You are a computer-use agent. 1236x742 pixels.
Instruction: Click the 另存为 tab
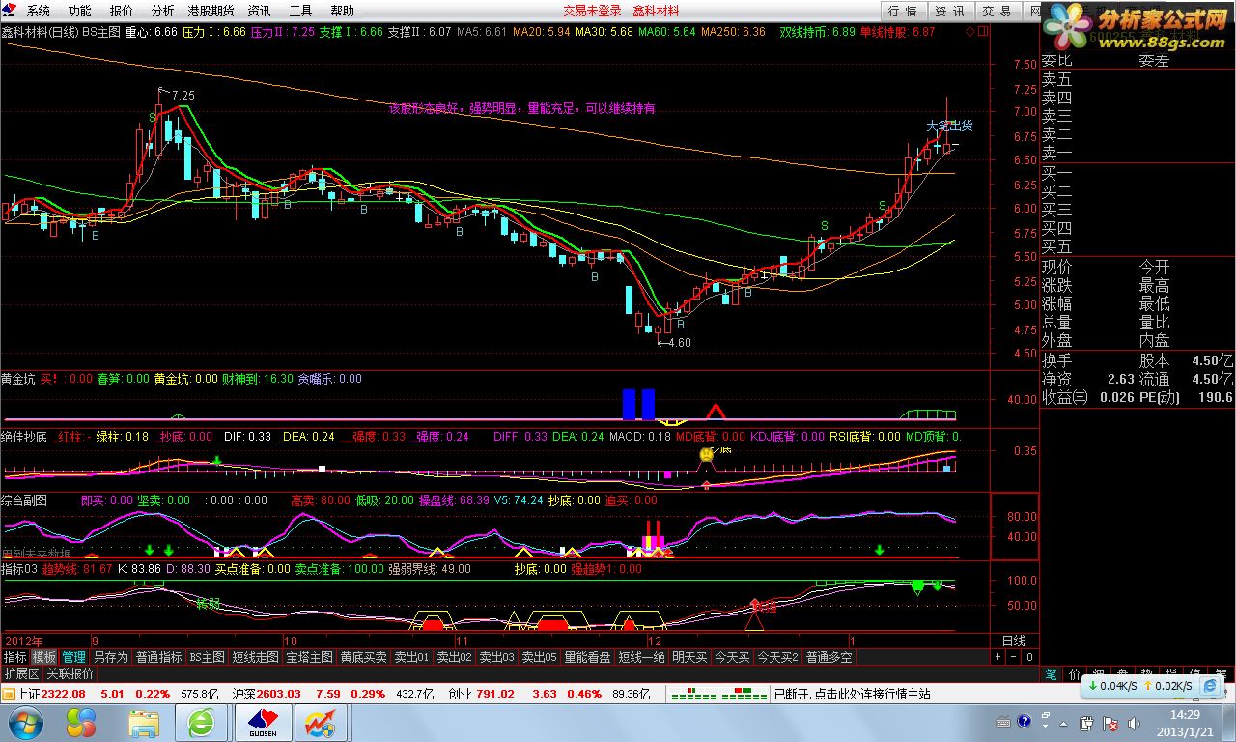pyautogui.click(x=111, y=657)
